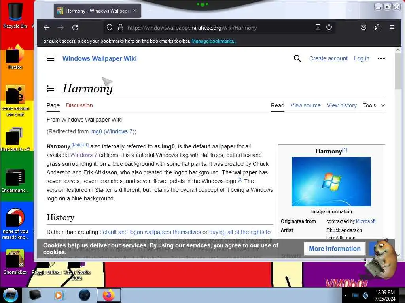Reload the current page
This screenshot has height=303, width=405.
pos(75,28)
